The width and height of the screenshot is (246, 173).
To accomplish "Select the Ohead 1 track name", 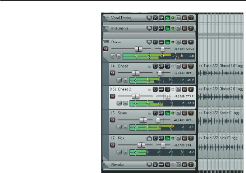I will coord(124,66).
